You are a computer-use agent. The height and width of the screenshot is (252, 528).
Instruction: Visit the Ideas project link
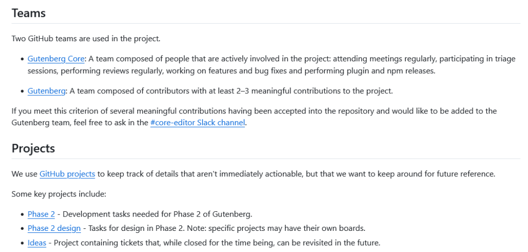(x=37, y=243)
